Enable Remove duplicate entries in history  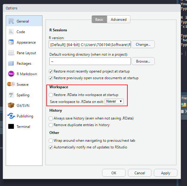pos(51,125)
